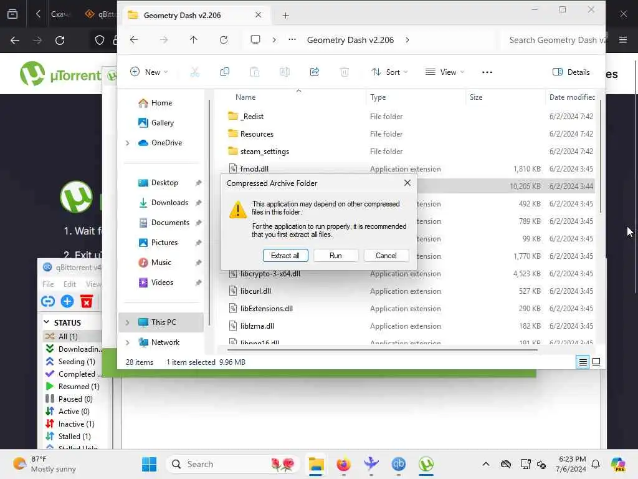Open the browser hamburger menu
Image resolution: width=638 pixels, height=479 pixels.
point(622,40)
